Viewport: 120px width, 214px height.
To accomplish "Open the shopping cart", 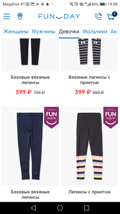I will [x=111, y=16].
